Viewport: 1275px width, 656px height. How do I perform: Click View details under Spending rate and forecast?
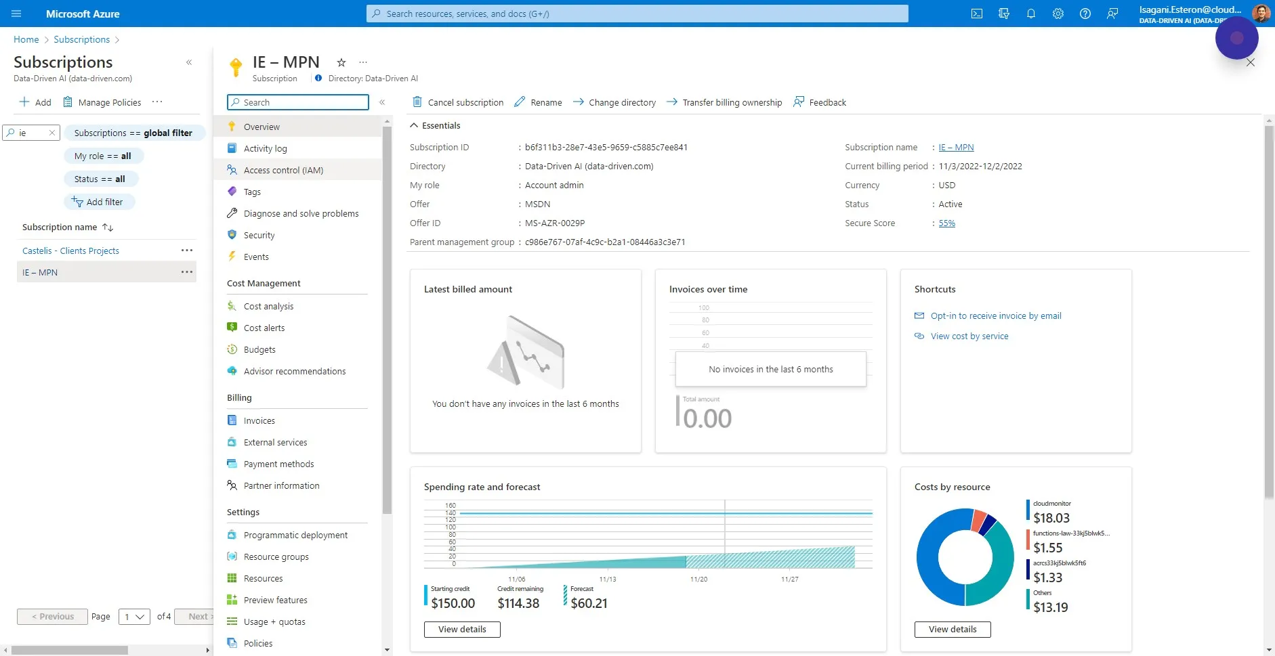click(x=462, y=630)
